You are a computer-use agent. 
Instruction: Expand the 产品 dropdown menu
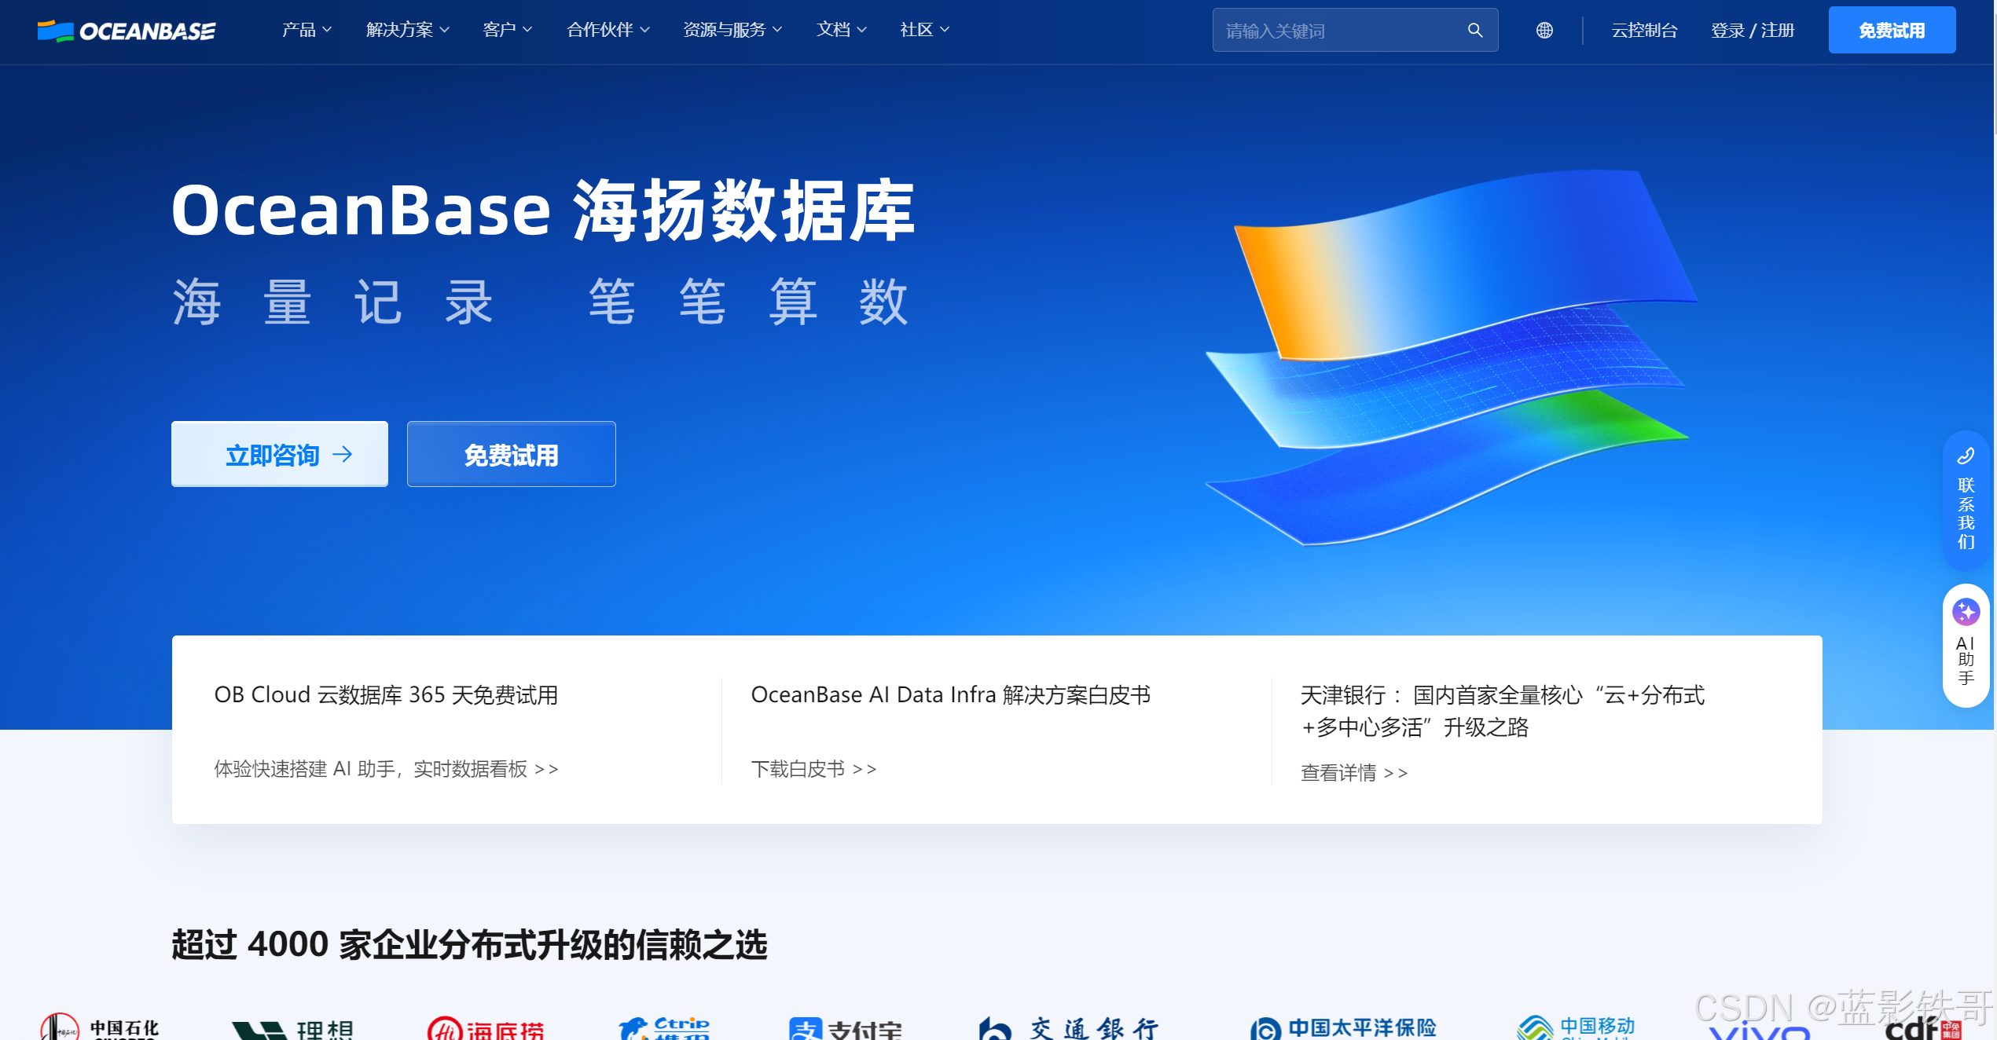point(307,30)
